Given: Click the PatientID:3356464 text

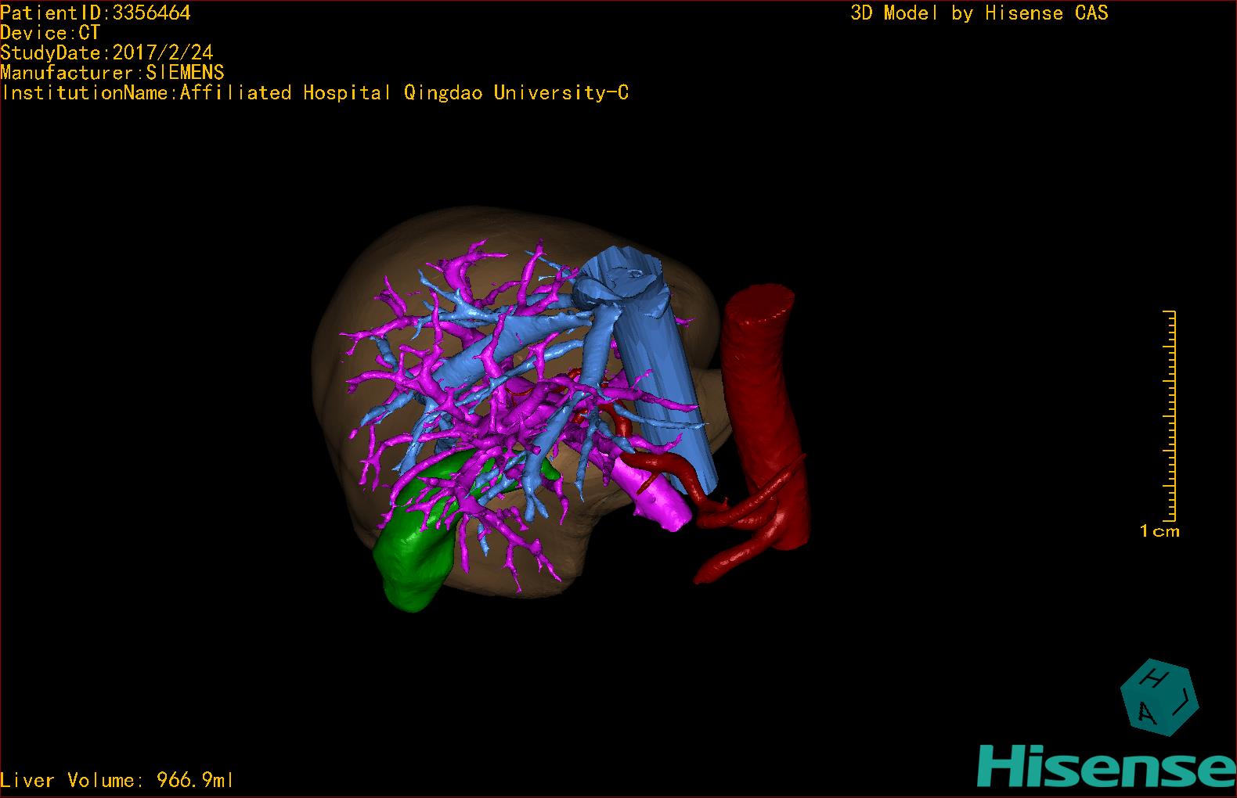Looking at the screenshot, I should [96, 13].
